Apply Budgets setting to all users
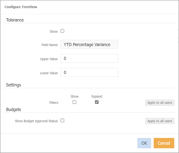Image resolution: width=179 pixels, height=153 pixels. [x=160, y=121]
